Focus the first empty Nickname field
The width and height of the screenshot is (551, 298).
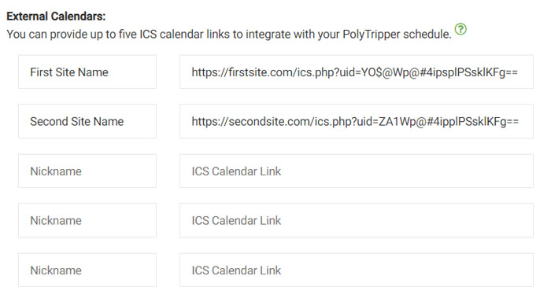click(87, 171)
